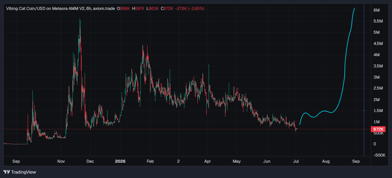Click the 1M price axis label
Viewport: 392px width, 178px height.
(x=377, y=122)
